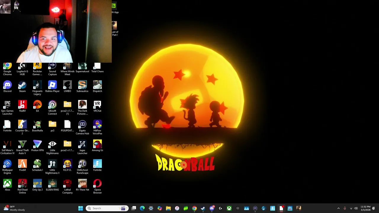Viewport: 379px width, 213px height.
Task: Select the Elgato Camera Hub desktop icon
Action: tap(82, 128)
